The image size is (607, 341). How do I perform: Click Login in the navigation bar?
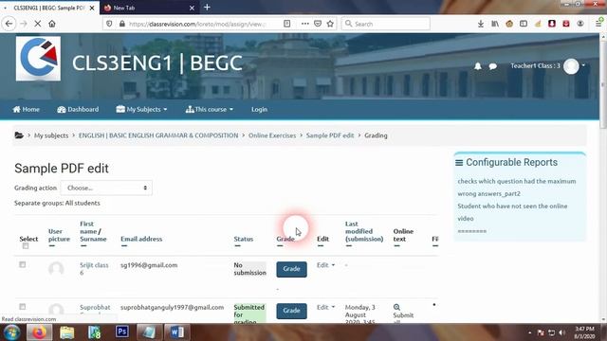click(x=259, y=110)
